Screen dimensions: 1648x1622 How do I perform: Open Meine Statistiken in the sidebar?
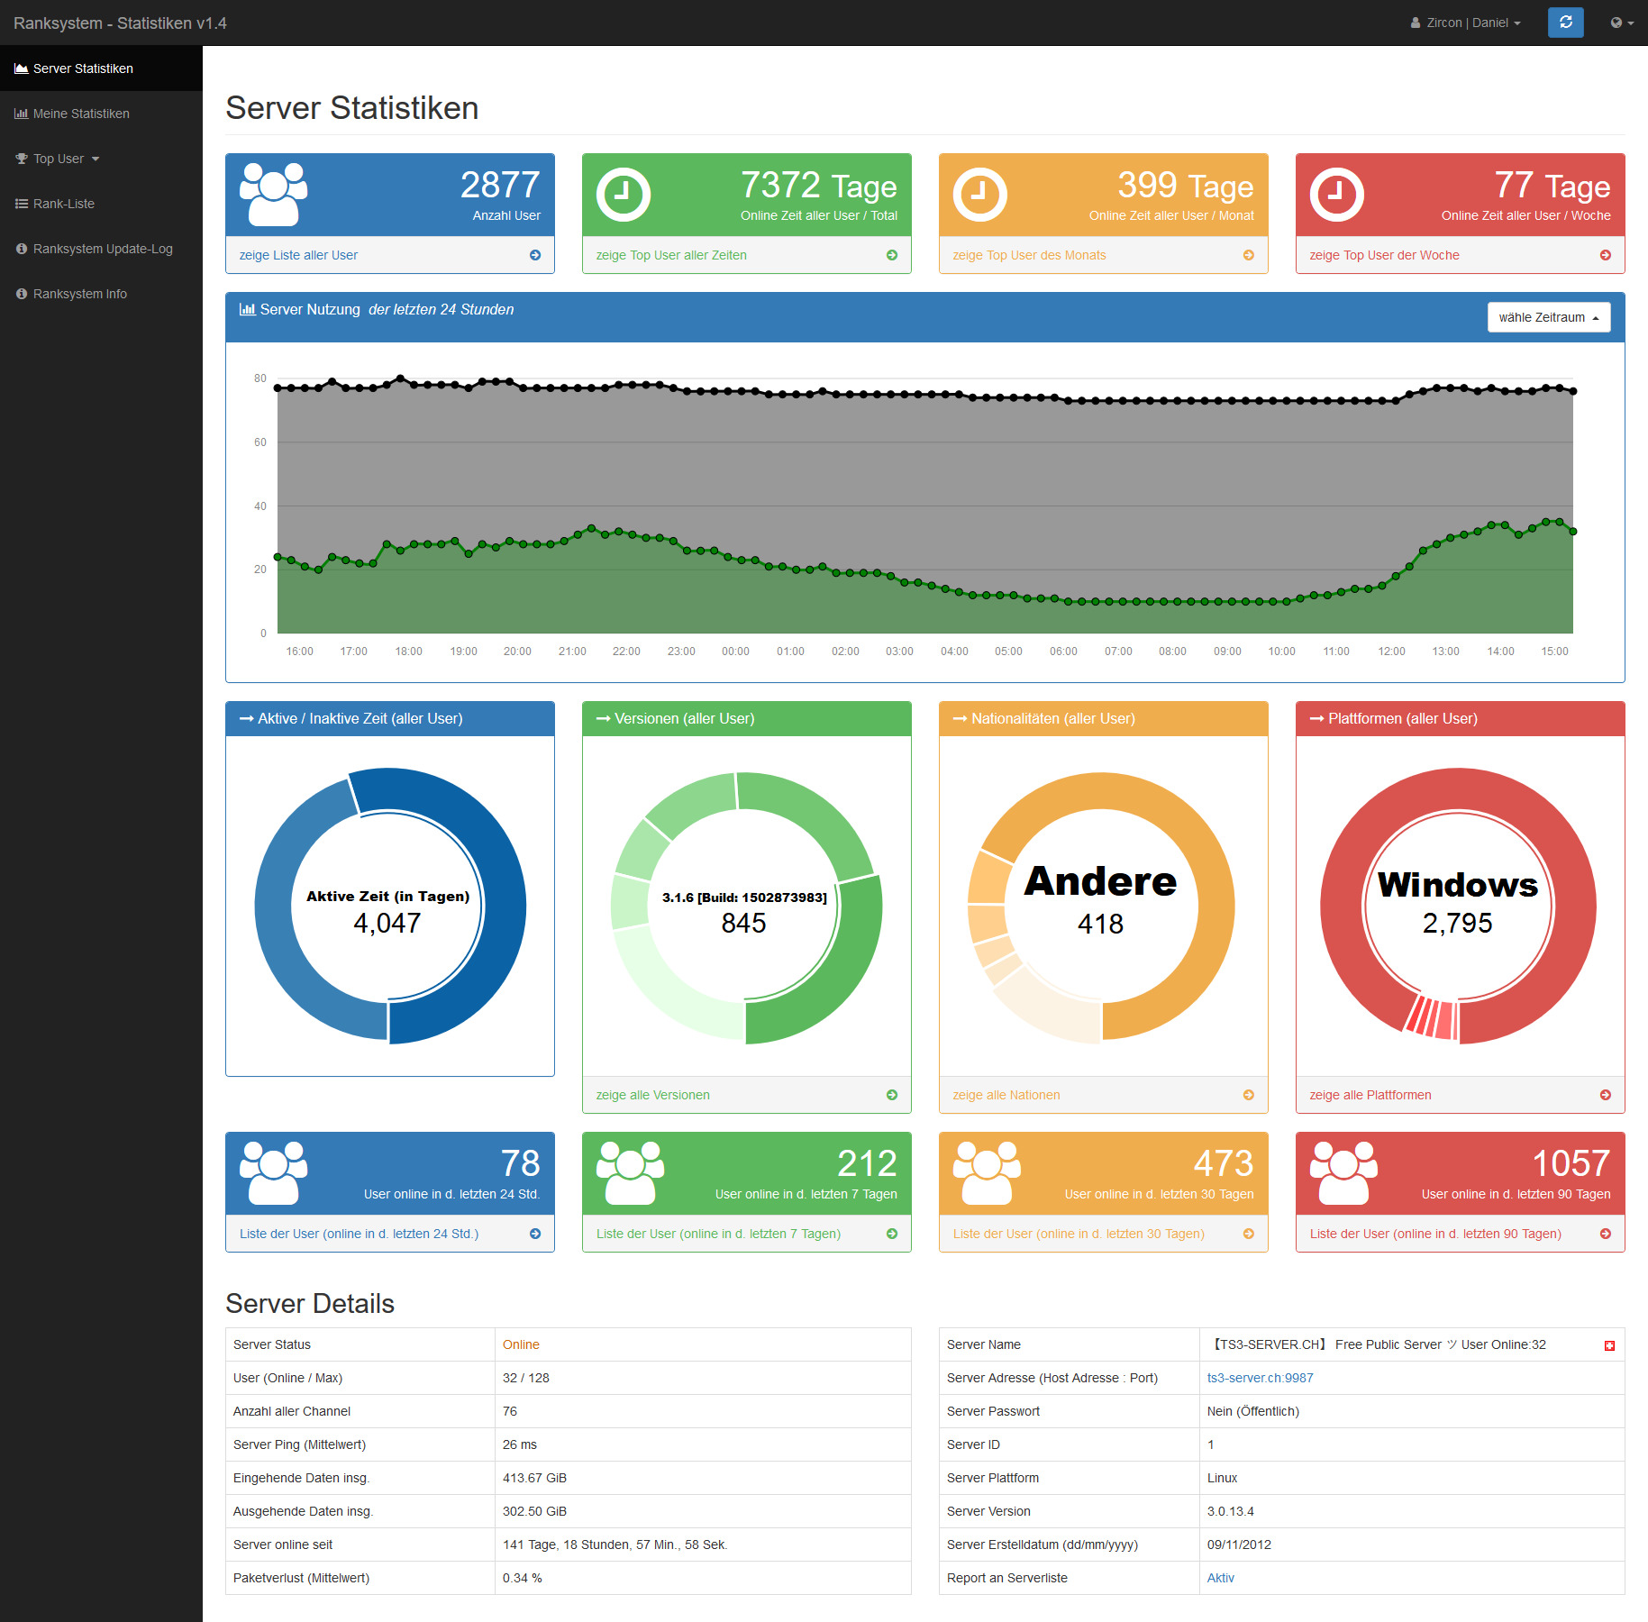click(81, 114)
